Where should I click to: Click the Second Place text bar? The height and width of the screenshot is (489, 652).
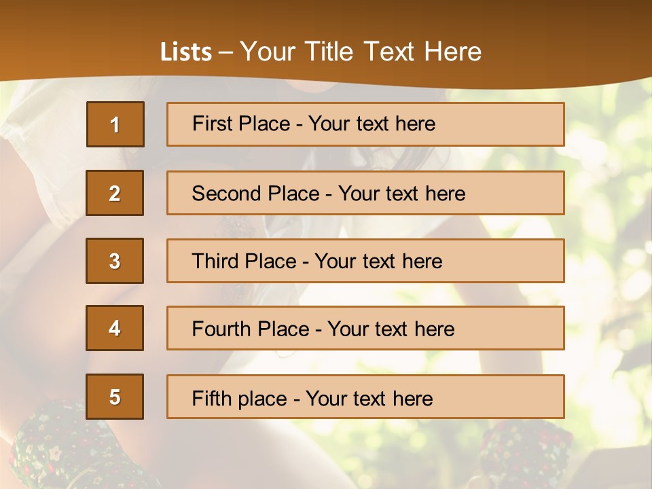pyautogui.click(x=365, y=193)
